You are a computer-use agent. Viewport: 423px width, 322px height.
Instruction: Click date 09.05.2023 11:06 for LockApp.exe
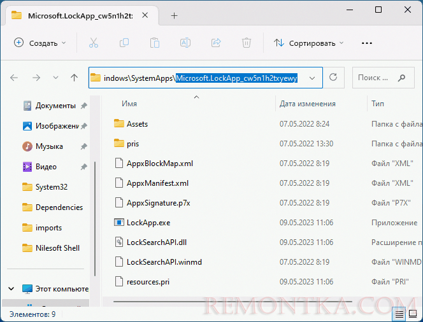[x=306, y=223]
